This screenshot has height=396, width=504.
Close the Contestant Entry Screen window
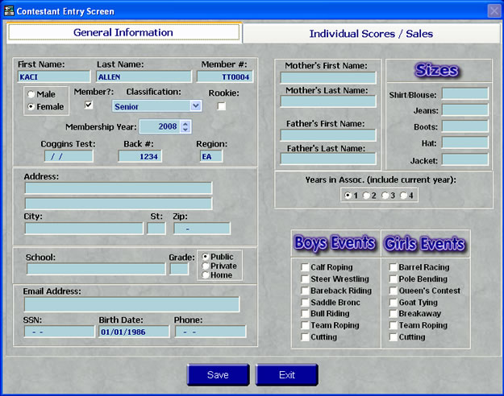click(494, 11)
